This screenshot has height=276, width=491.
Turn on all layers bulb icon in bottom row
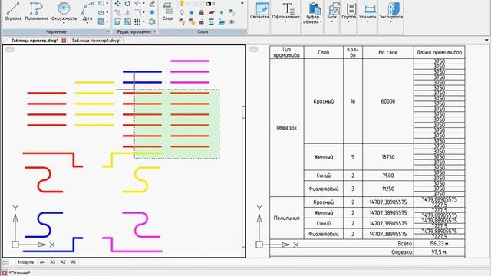pos(182,21)
